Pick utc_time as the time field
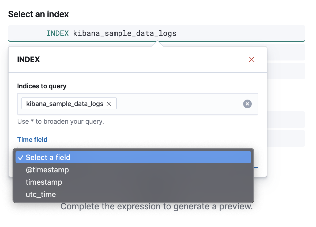The height and width of the screenshot is (227, 316). pyautogui.click(x=41, y=194)
